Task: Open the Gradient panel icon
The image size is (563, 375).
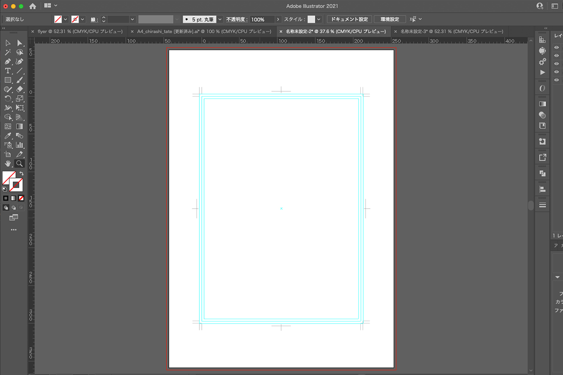Action: [x=542, y=104]
